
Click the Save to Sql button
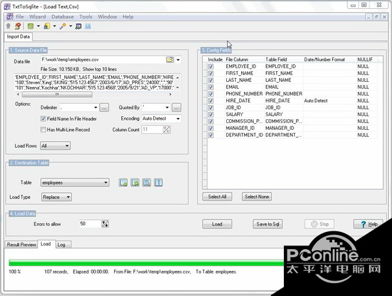(x=268, y=224)
